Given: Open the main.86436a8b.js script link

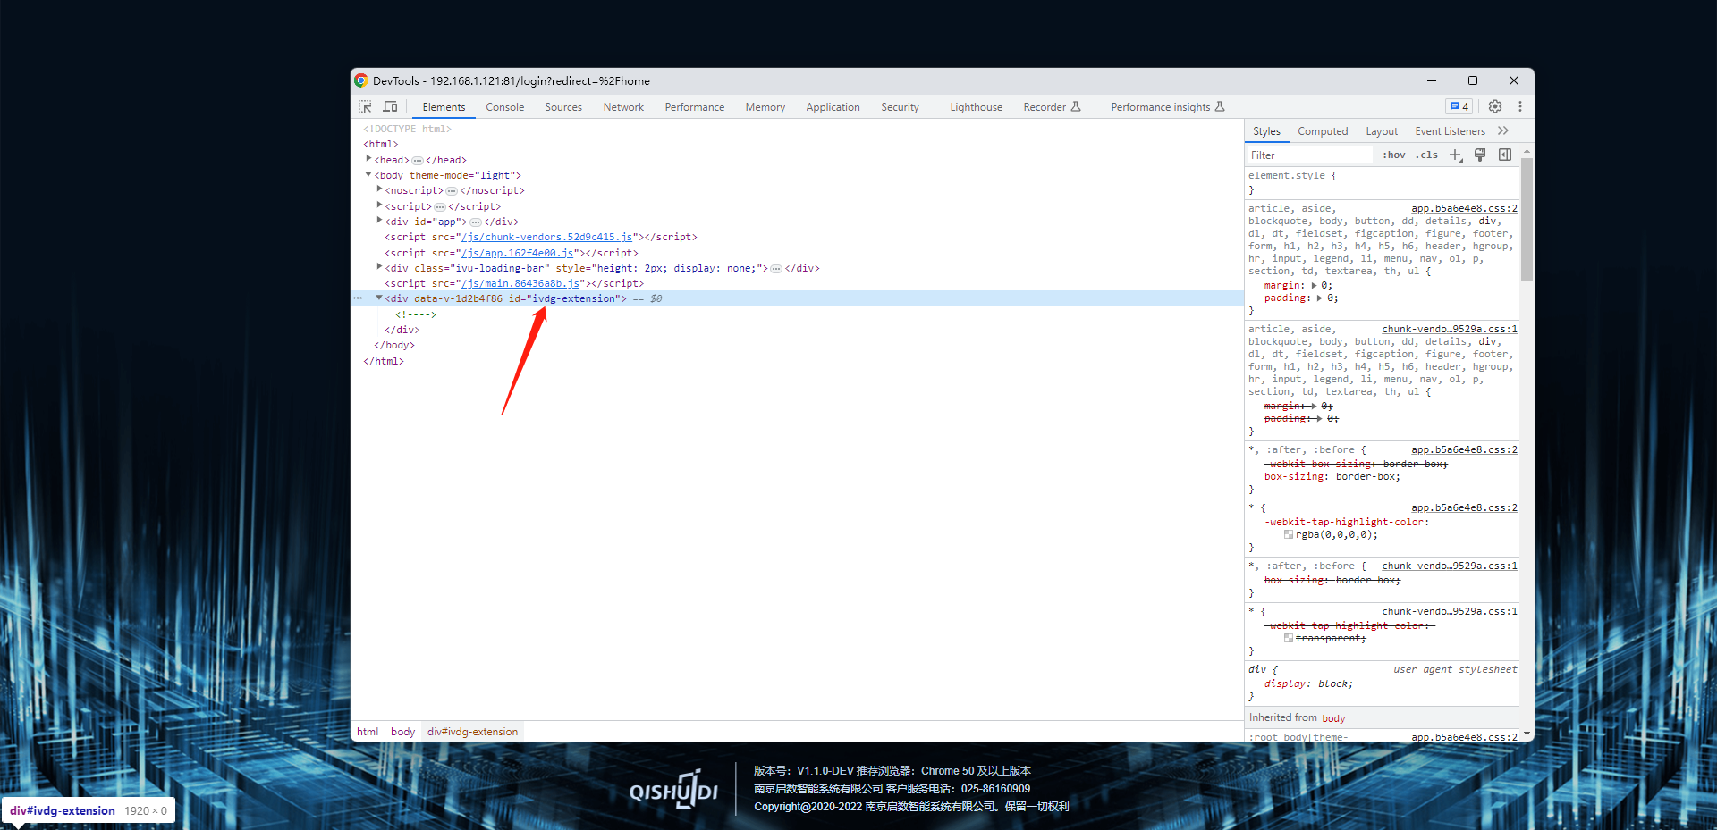Looking at the screenshot, I should pos(520,284).
